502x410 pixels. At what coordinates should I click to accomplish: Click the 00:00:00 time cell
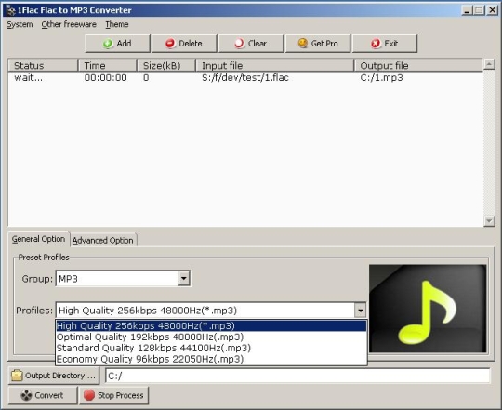(x=106, y=78)
